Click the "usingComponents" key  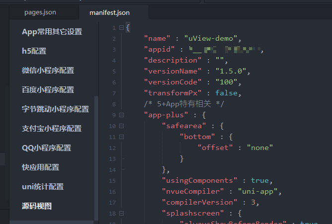199,181
